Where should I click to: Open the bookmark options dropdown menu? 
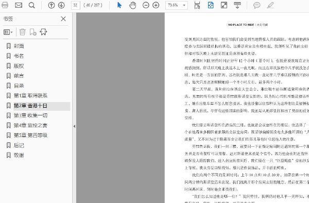[x=8, y=32]
